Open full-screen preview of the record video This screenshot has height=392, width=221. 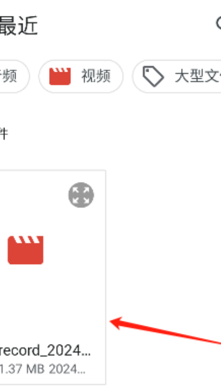pos(81,195)
